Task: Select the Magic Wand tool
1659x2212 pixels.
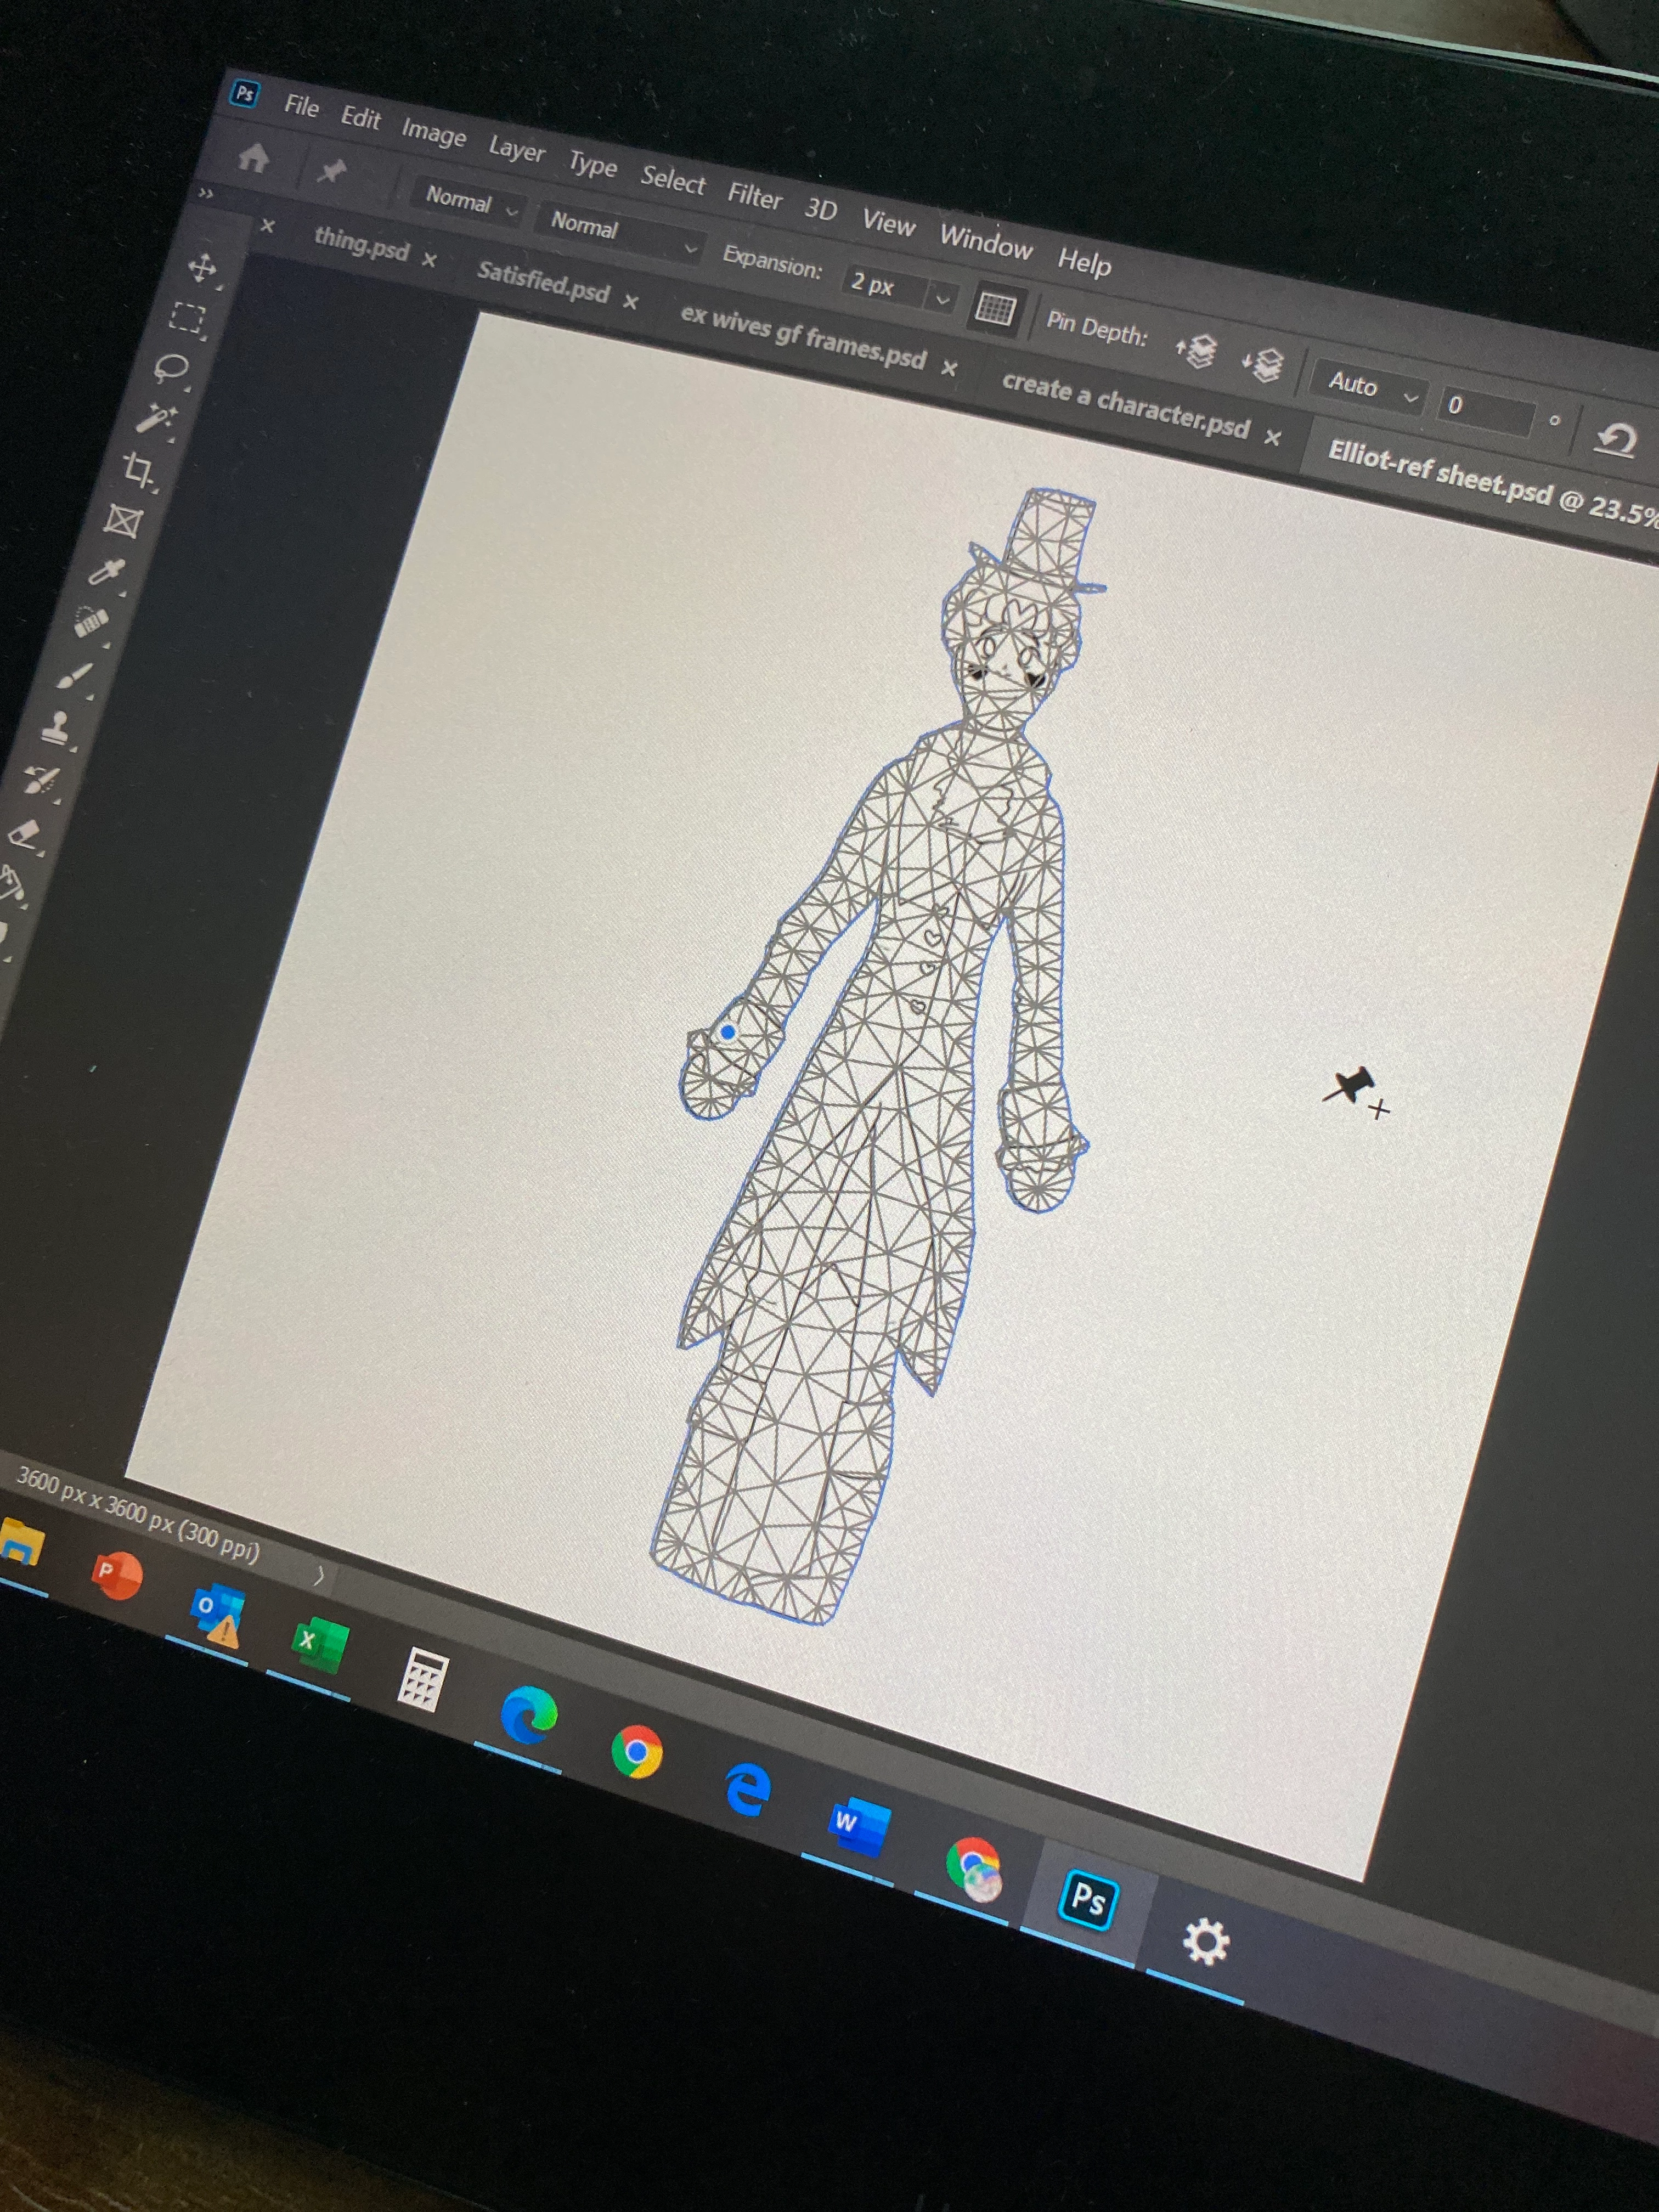Action: coord(156,418)
